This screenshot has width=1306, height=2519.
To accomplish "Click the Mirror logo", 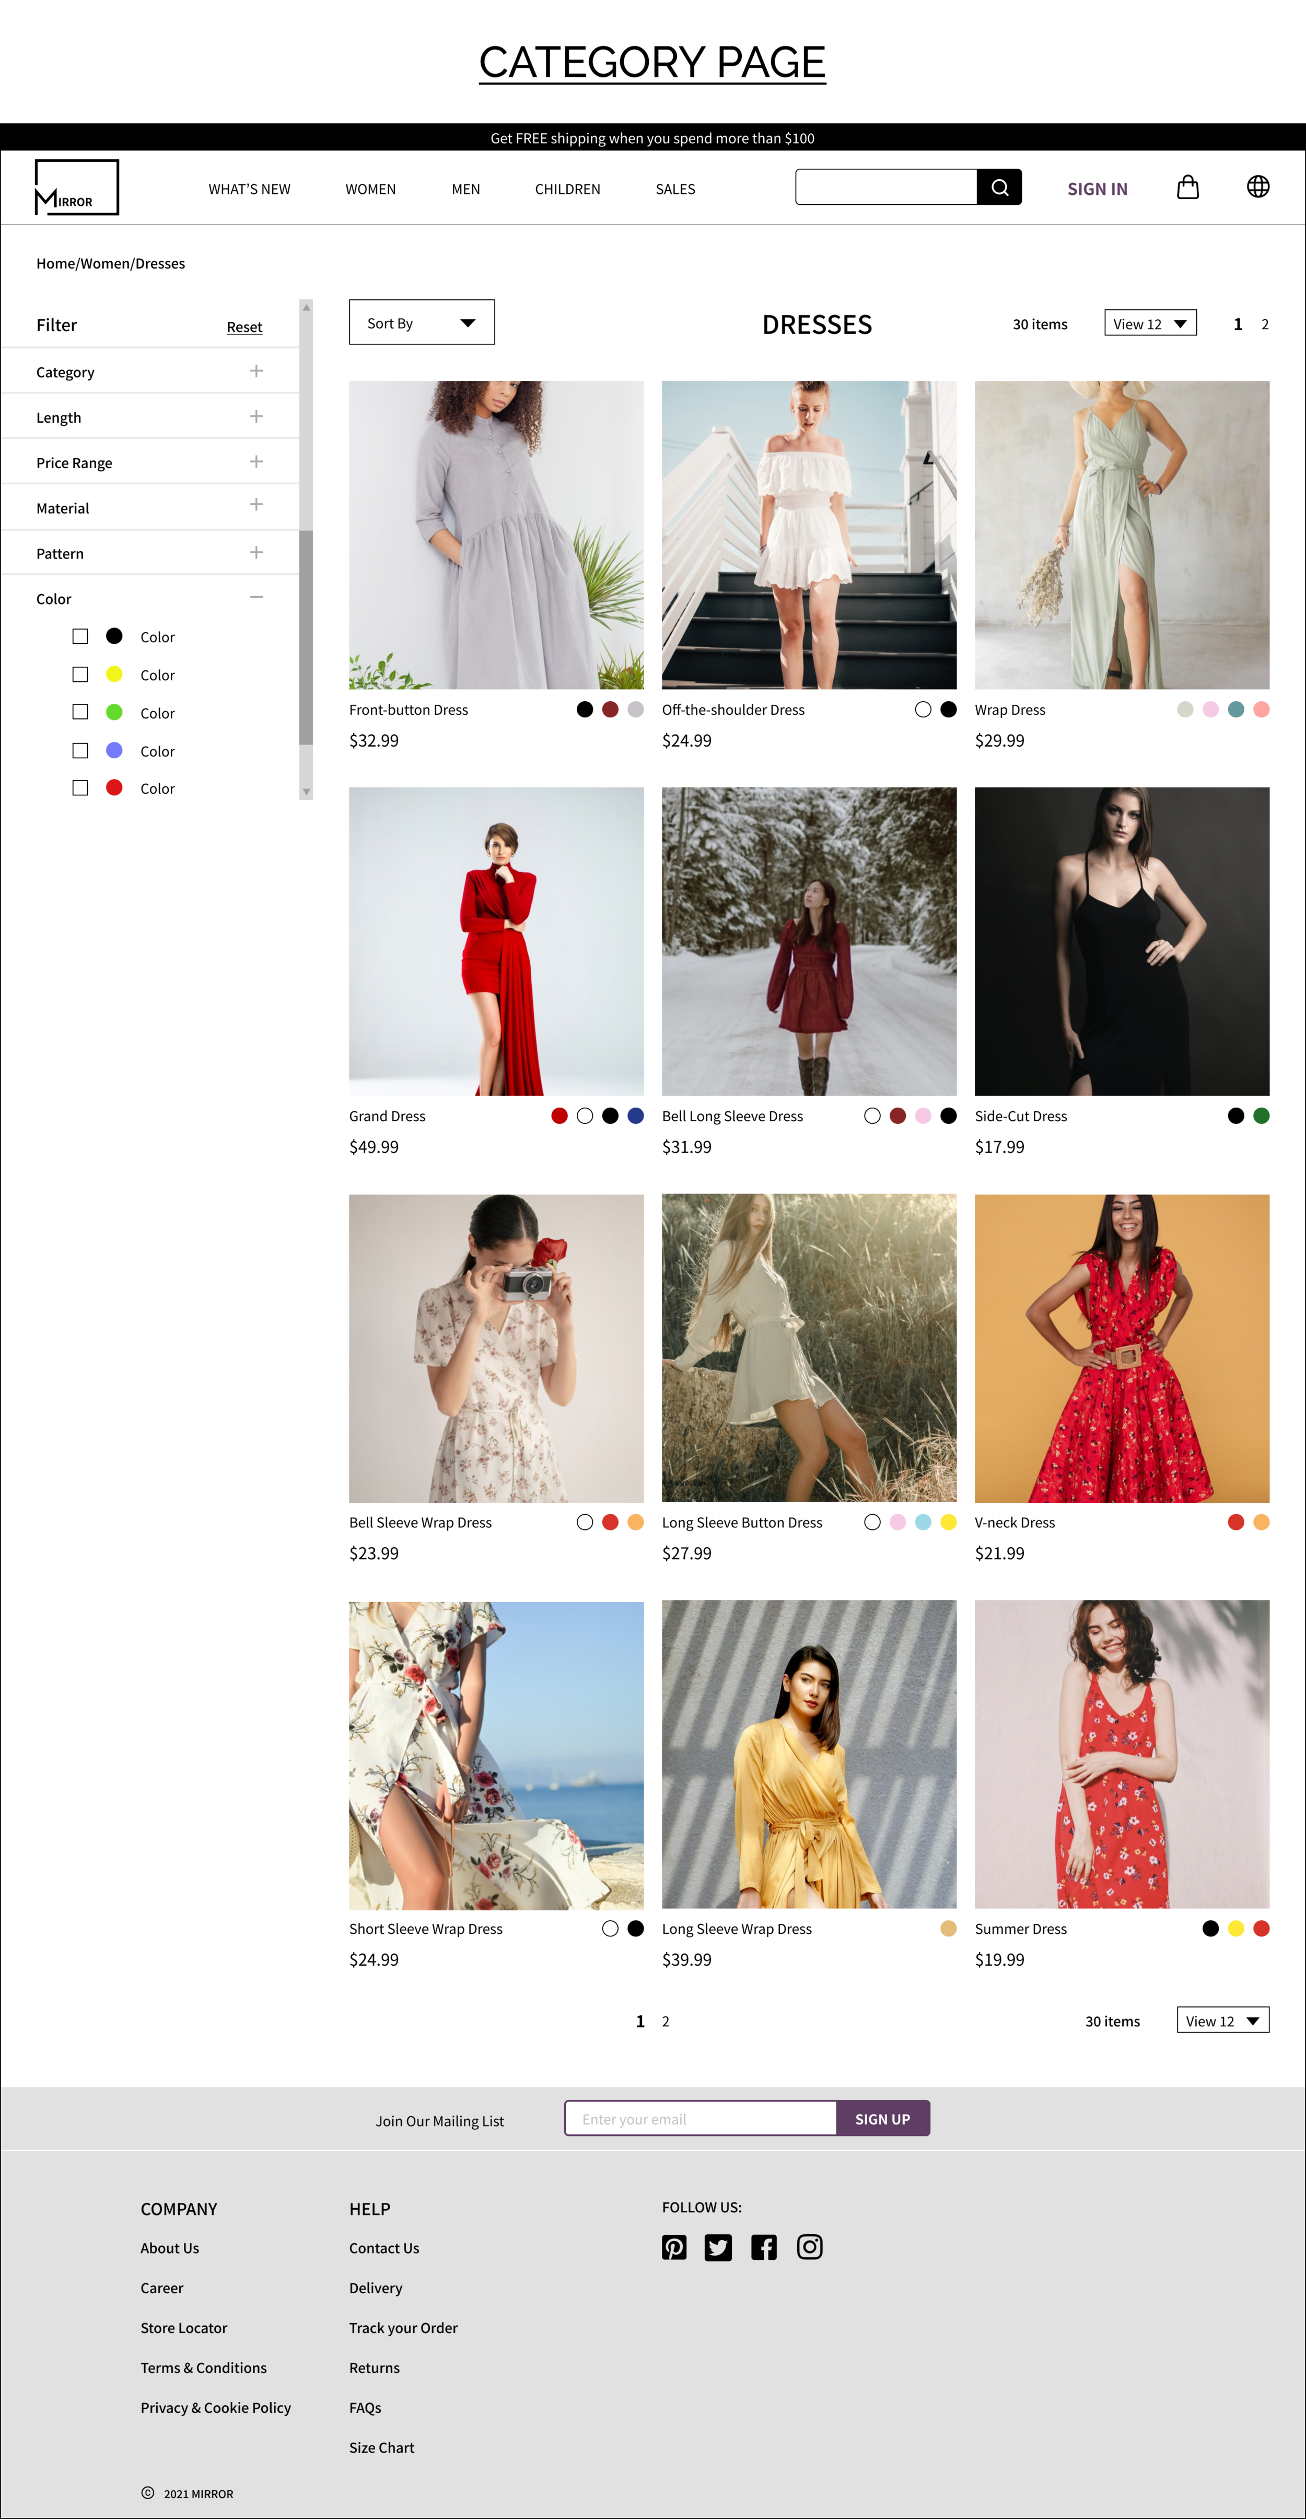I will coord(76,188).
